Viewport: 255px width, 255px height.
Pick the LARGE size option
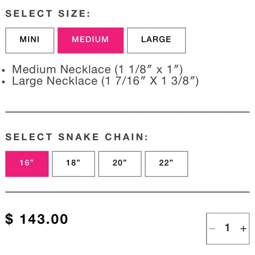tap(156, 40)
